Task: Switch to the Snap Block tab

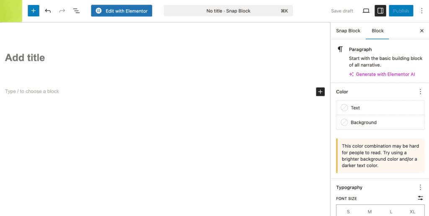Action: [x=348, y=31]
